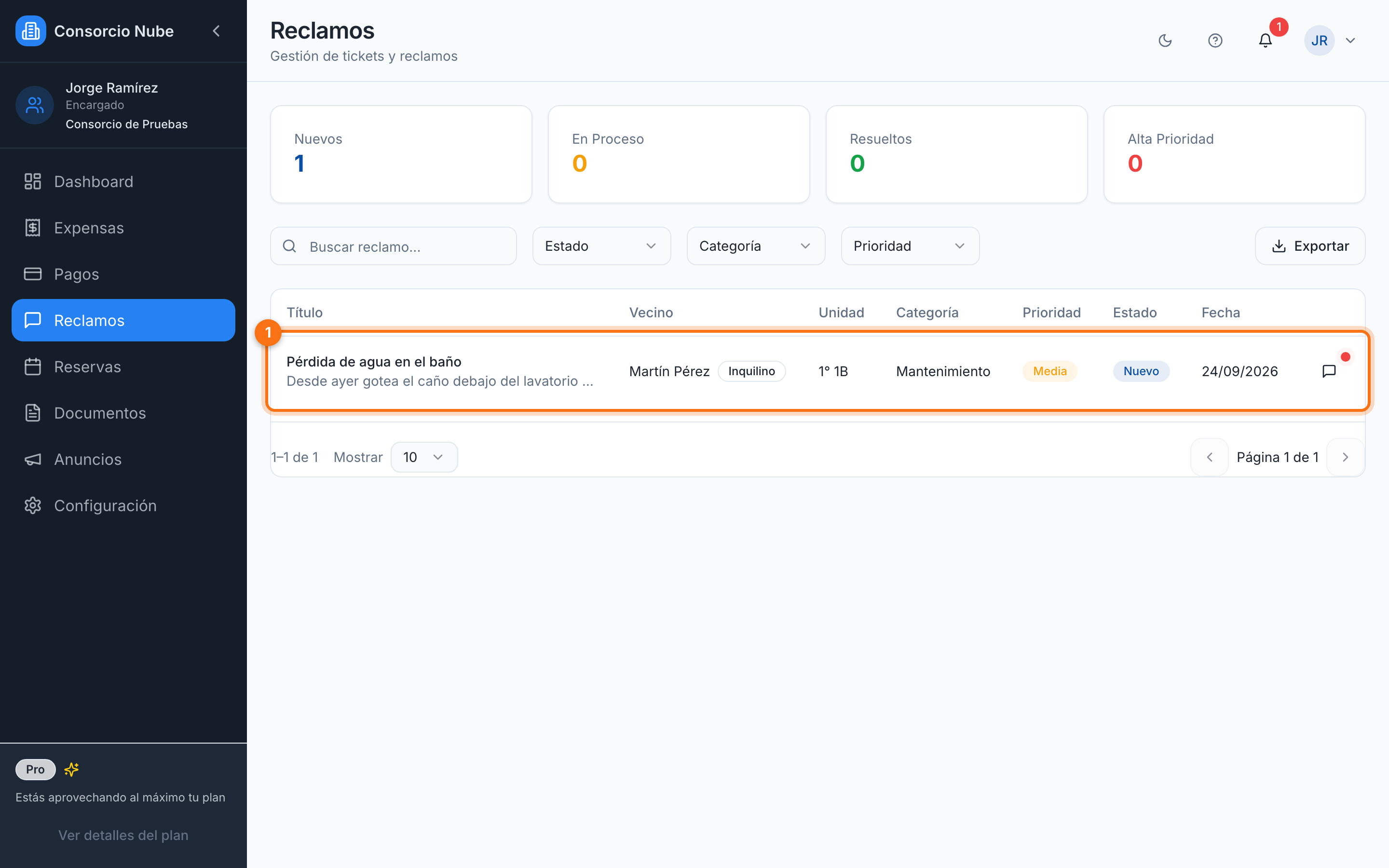
Task: Collapse the sidebar with the chevron arrow
Action: (217, 31)
